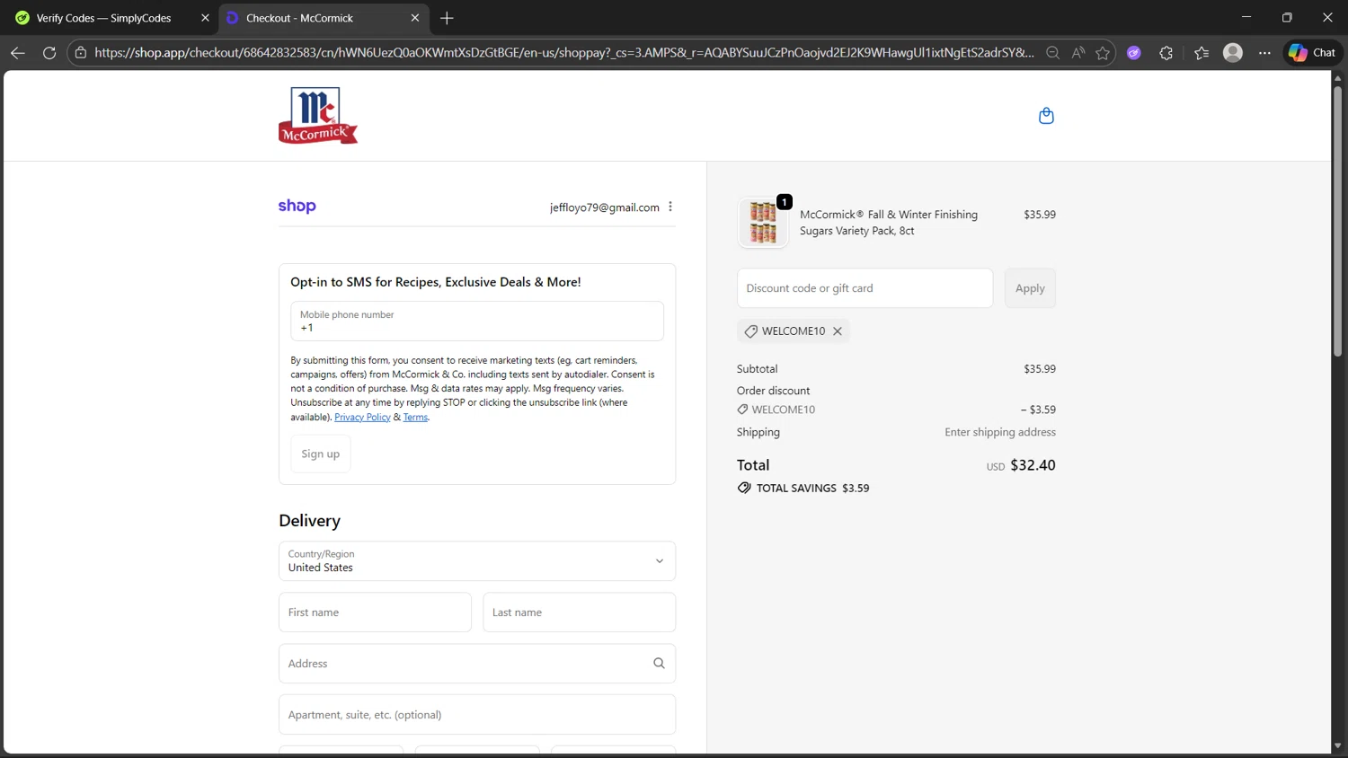The width and height of the screenshot is (1348, 758).
Task: Click the product name McCormick Fall & Winter
Action: [889, 223]
